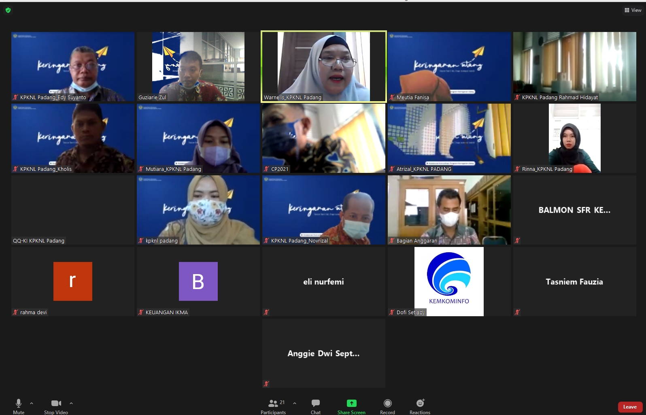Select Warnelis_KPKNL Padang video tile
Image resolution: width=646 pixels, height=415 pixels.
coord(323,66)
